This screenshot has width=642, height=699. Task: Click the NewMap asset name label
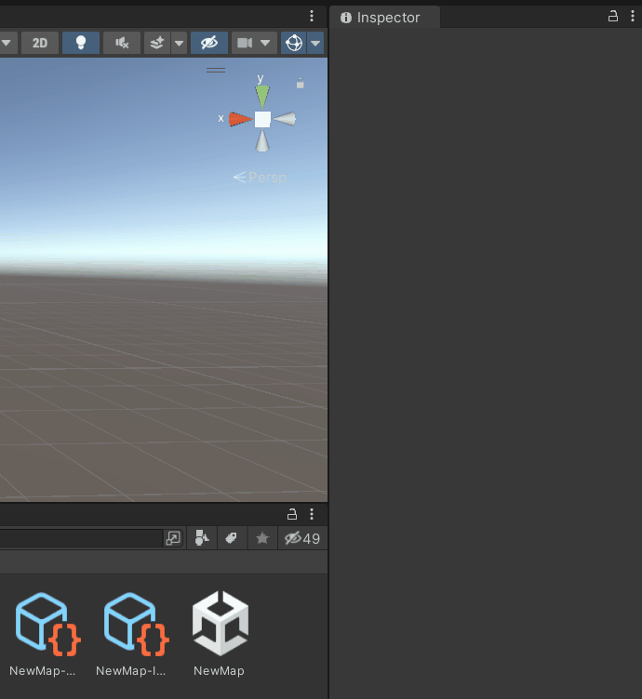(219, 671)
